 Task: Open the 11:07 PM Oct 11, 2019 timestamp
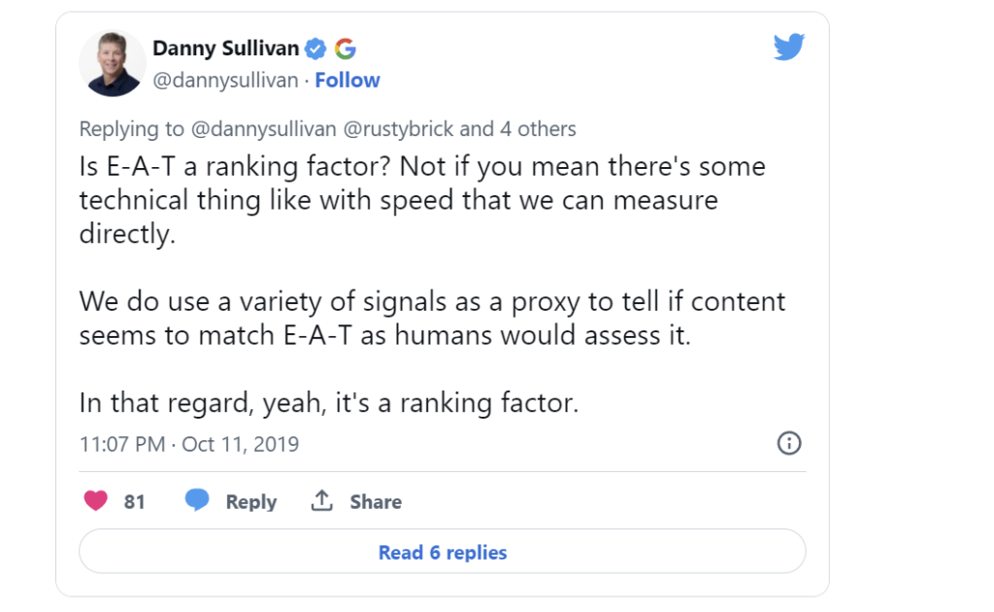[x=189, y=445]
